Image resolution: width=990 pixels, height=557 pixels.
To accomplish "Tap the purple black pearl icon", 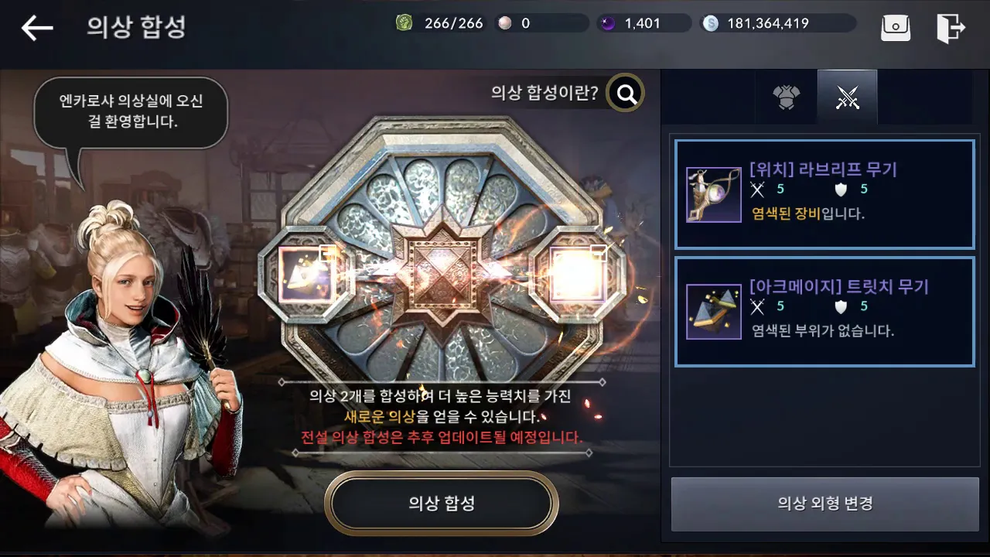I will pyautogui.click(x=608, y=23).
